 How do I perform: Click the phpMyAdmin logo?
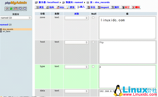16,3
